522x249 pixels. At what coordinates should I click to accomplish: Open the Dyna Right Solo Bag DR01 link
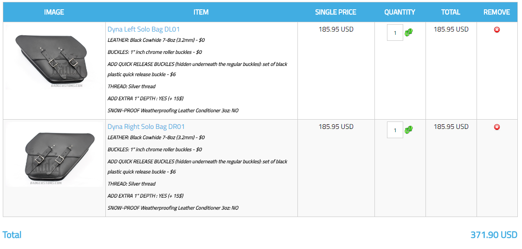(x=146, y=127)
